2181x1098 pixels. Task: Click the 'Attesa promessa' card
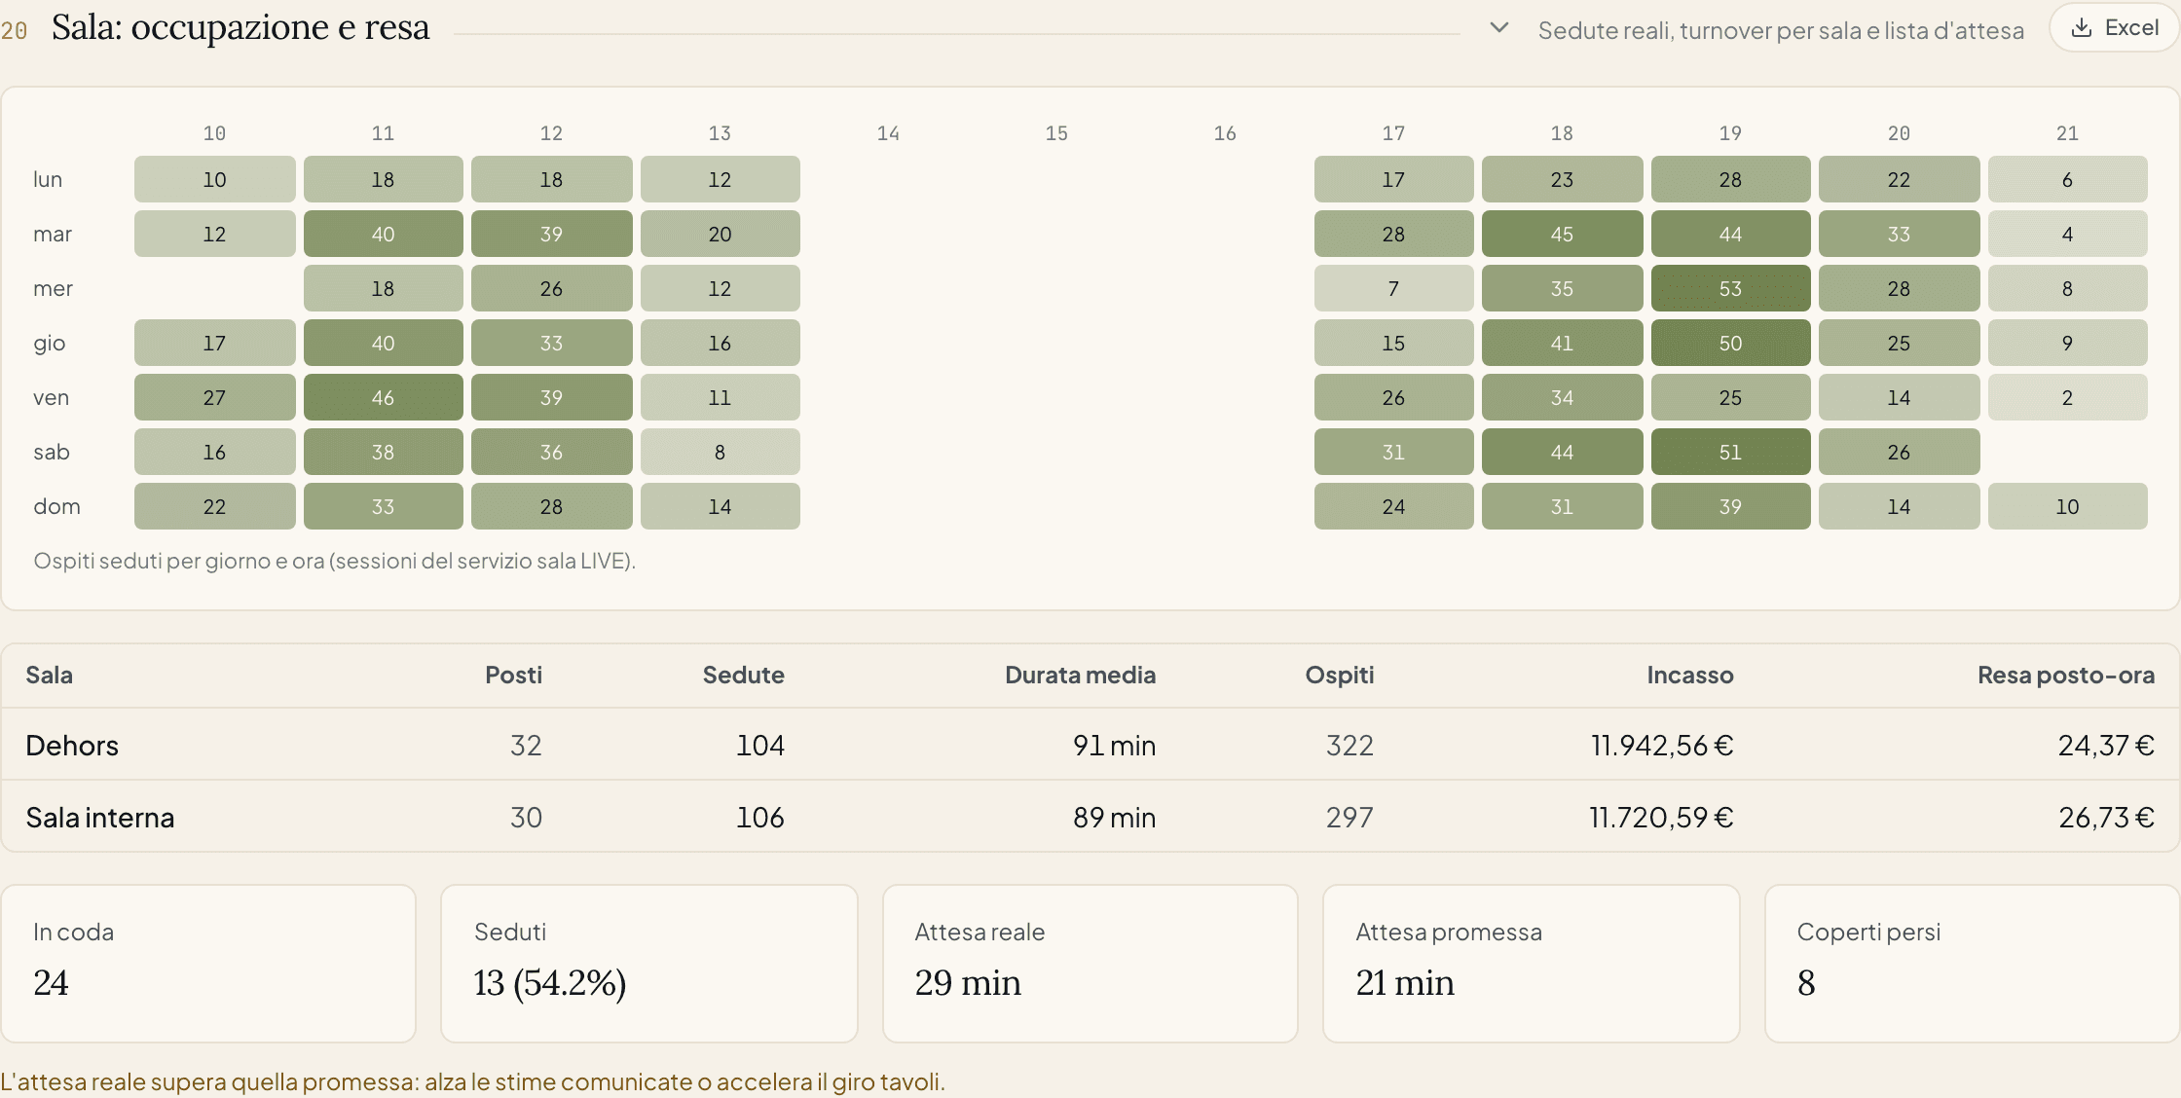point(1532,964)
